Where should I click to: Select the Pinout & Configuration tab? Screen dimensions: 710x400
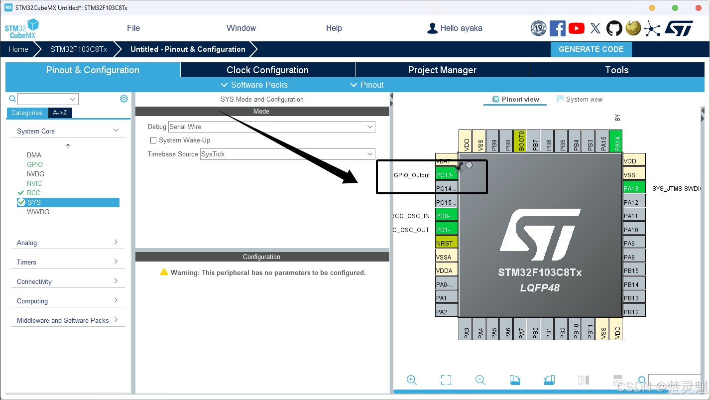[93, 70]
